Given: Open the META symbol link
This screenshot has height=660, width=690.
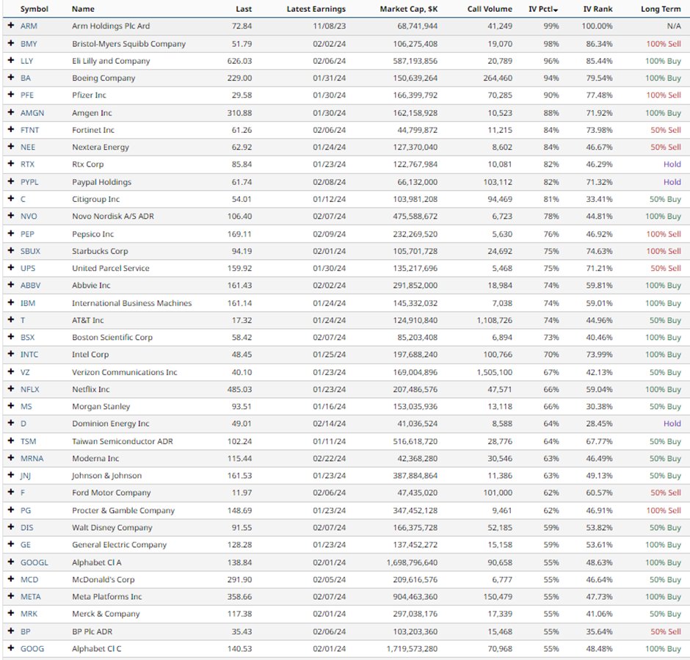Looking at the screenshot, I should [30, 596].
